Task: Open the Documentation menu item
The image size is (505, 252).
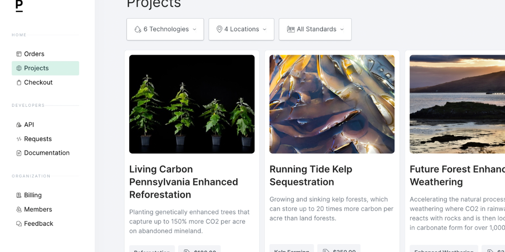Action: click(x=47, y=153)
